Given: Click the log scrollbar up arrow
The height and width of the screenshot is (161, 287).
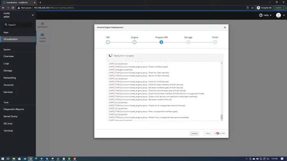Looking at the screenshot, I should [x=222, y=63].
